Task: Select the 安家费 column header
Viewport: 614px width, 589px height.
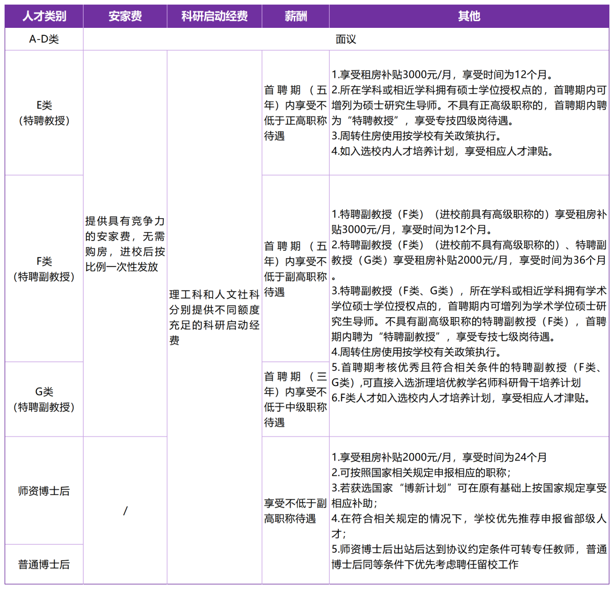Action: 125,16
